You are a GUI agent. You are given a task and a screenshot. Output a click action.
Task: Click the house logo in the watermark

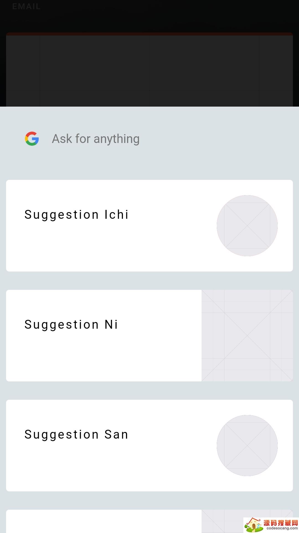point(253,525)
